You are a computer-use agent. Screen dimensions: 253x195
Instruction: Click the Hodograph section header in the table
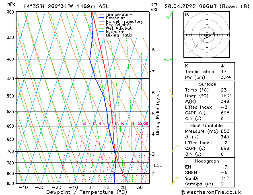(x=207, y=161)
